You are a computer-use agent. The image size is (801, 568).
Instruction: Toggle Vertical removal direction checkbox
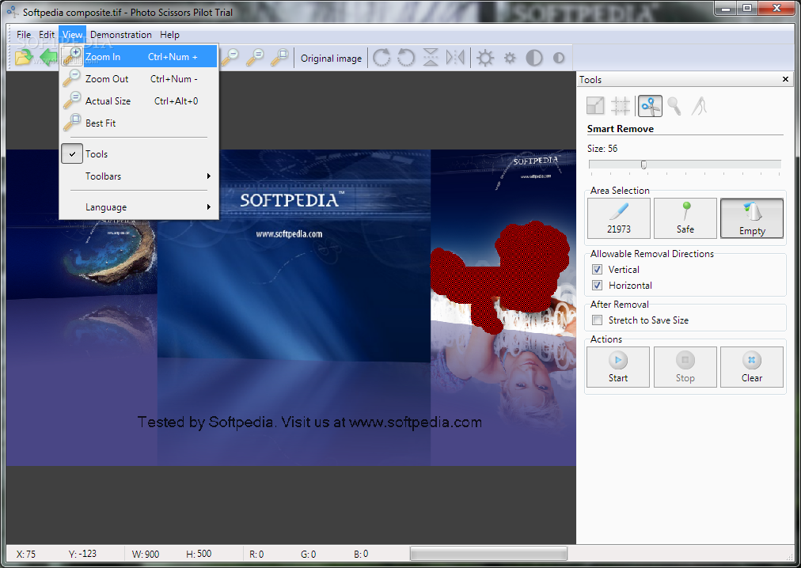point(597,269)
